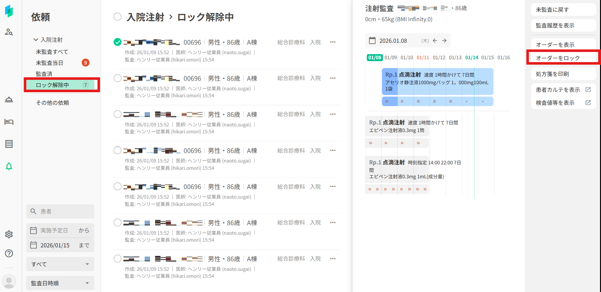The width and height of the screenshot is (601, 292).
Task: Click the 注射監査 panel title
Action: pyautogui.click(x=379, y=8)
